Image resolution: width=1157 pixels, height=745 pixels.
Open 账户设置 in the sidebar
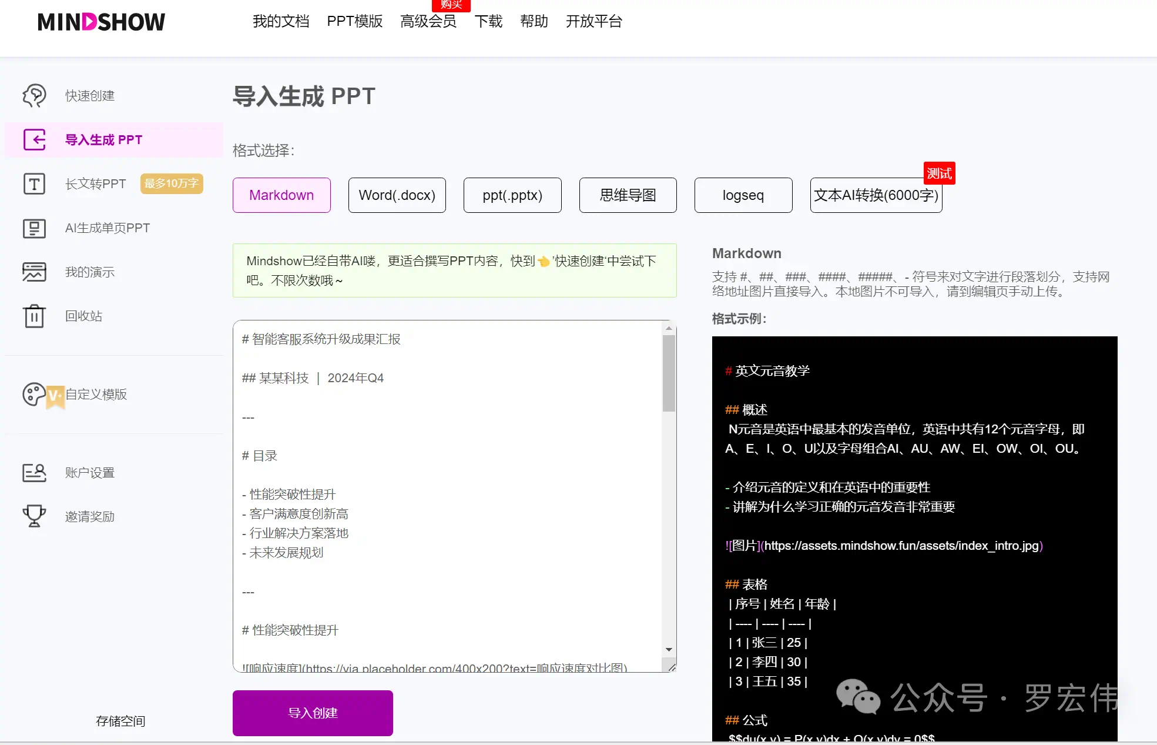tap(90, 473)
